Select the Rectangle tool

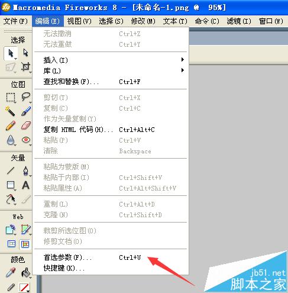[11, 185]
